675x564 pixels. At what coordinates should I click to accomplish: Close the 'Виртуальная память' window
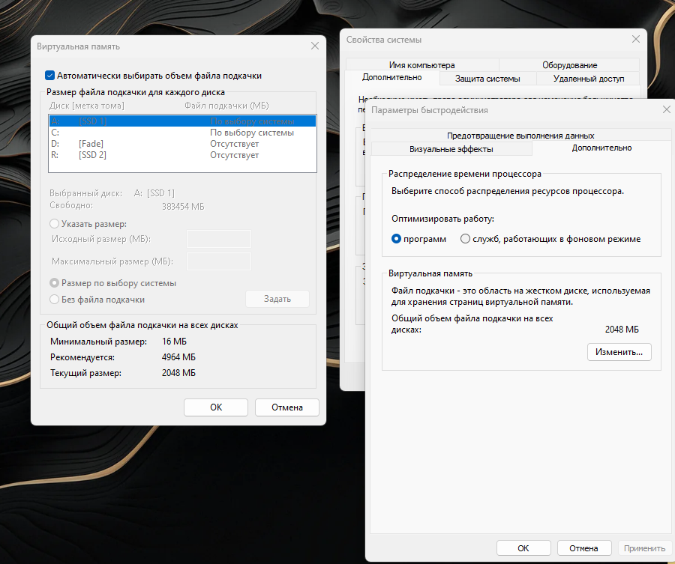coord(315,46)
